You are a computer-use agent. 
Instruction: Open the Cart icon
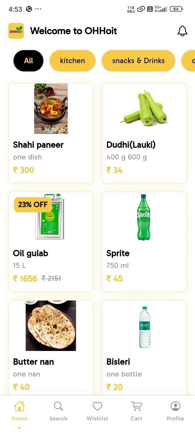tap(136, 406)
